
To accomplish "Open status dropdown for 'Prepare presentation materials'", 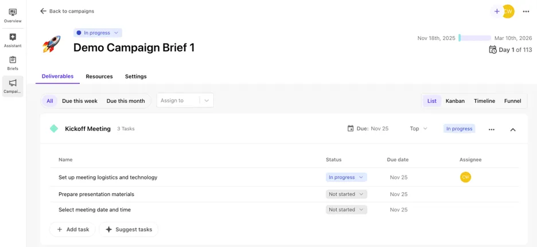I will [346, 194].
